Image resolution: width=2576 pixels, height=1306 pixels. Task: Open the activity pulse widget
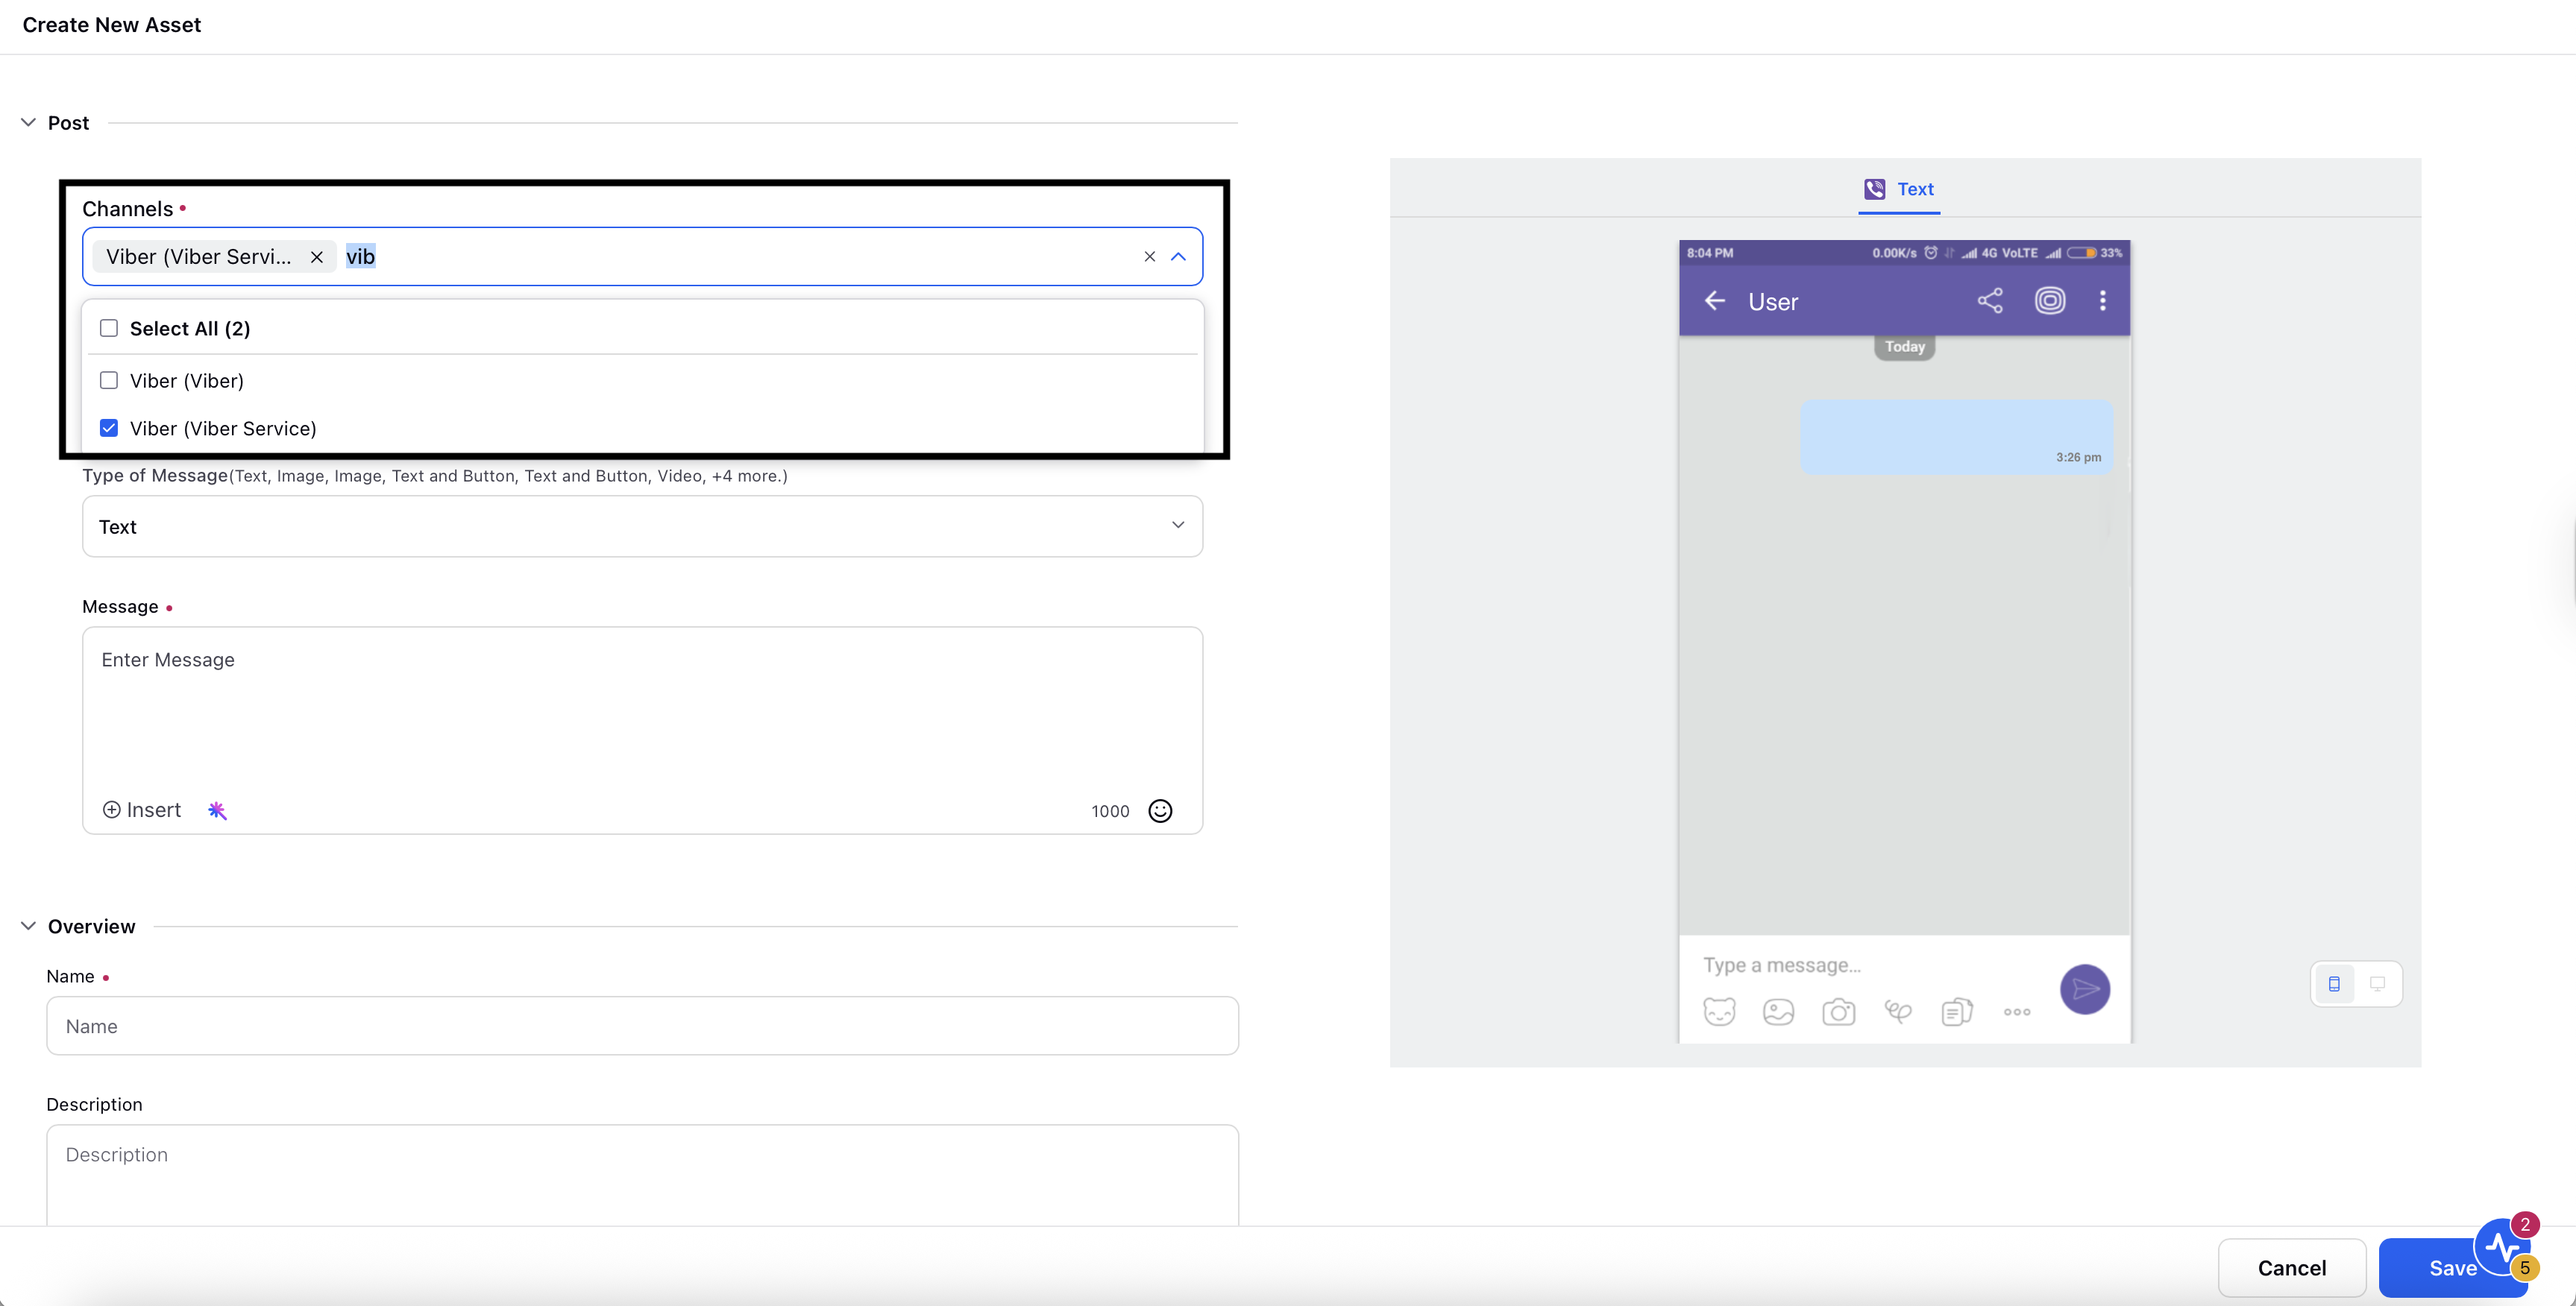tap(2503, 1246)
